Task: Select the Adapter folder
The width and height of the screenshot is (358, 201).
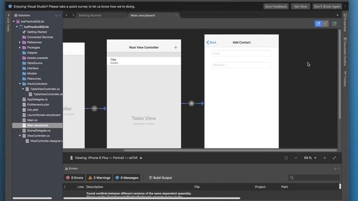Action: 32,52
